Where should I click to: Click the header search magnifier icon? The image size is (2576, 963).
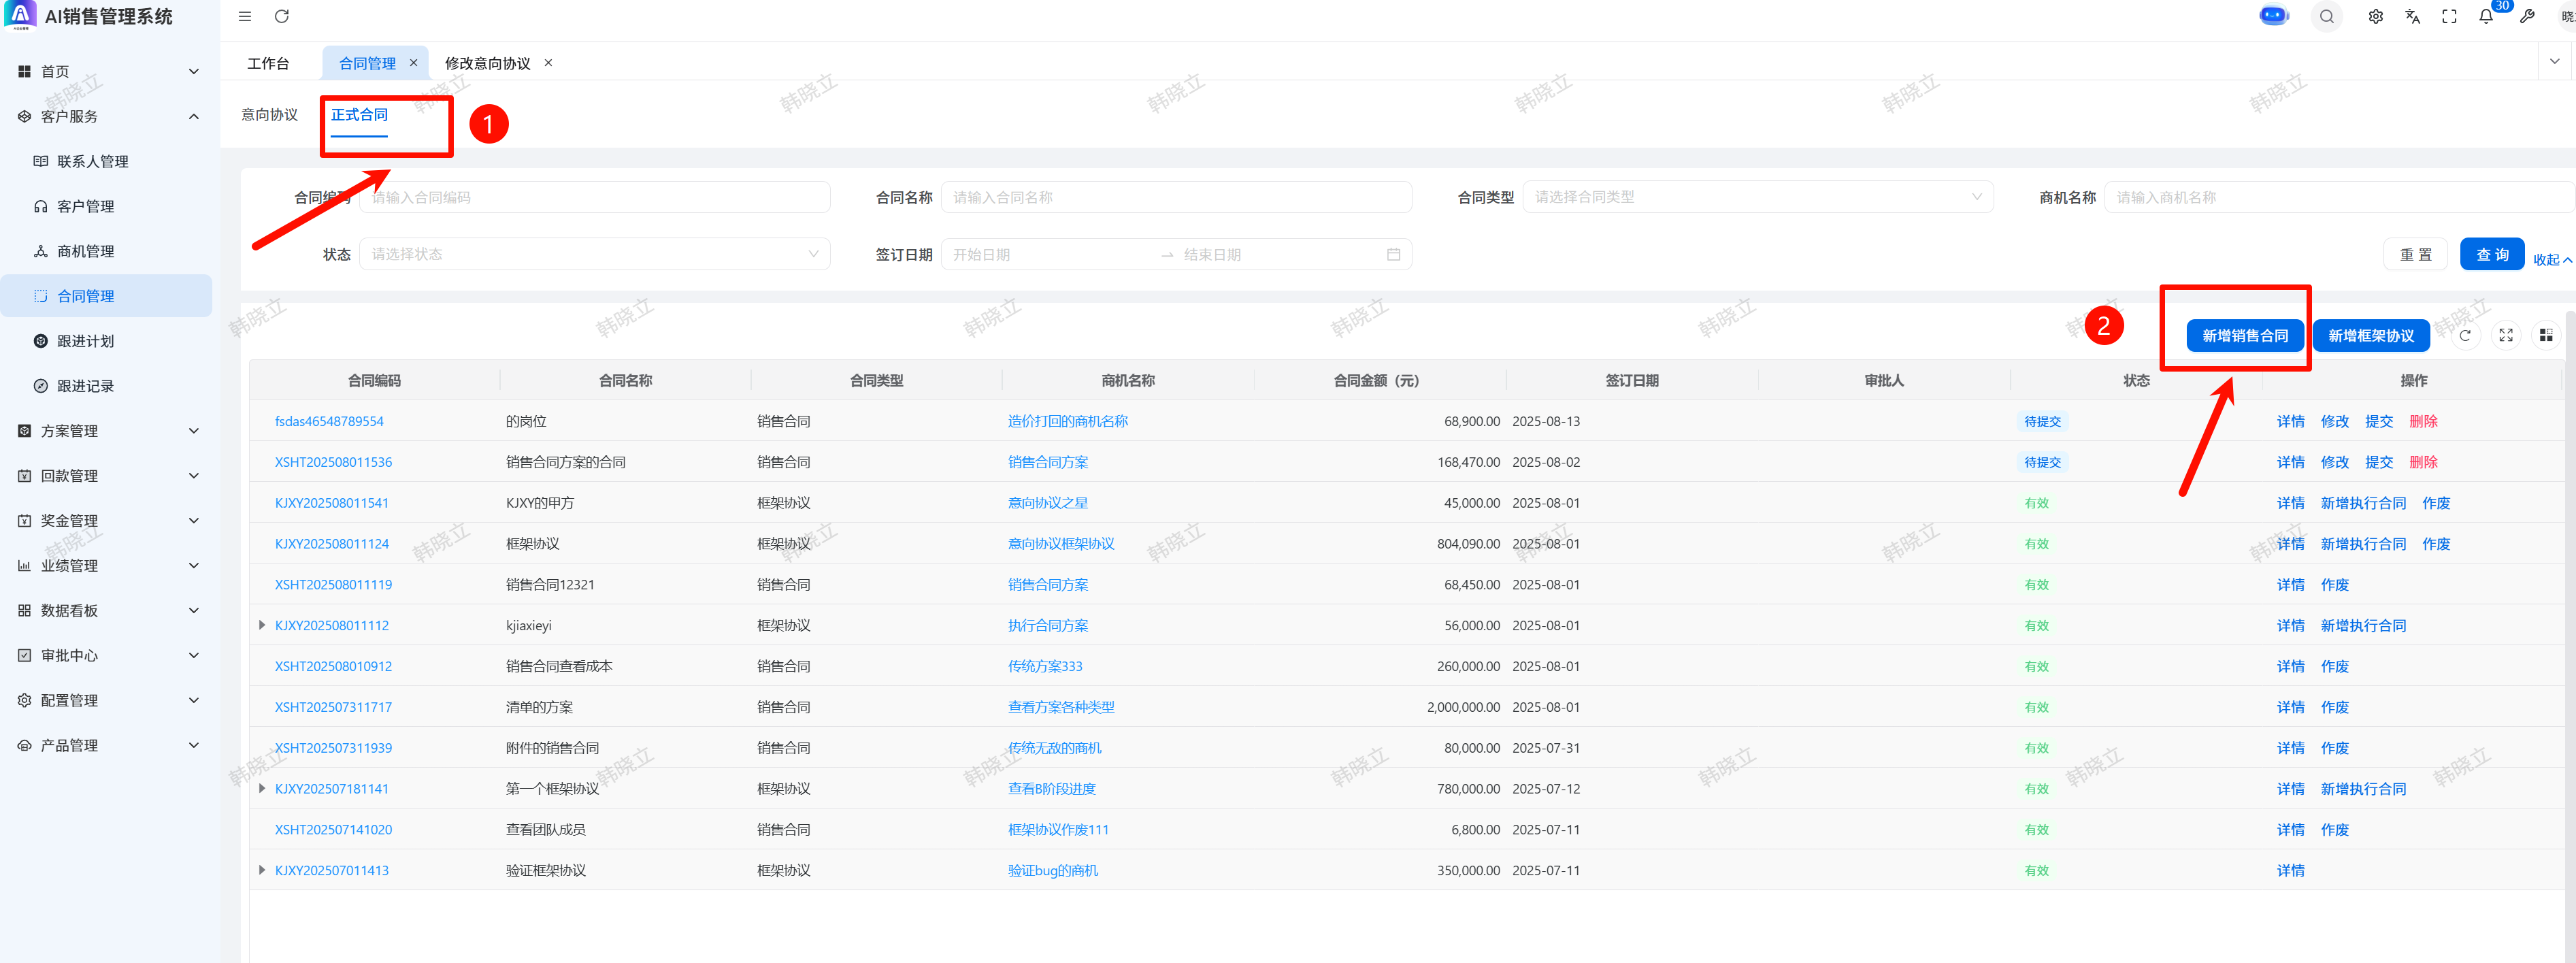(x=2326, y=16)
